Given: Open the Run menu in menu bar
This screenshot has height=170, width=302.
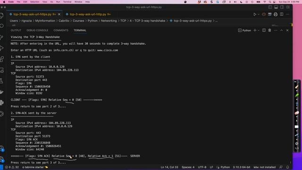Looking at the screenshot, I should [x=58, y=2].
